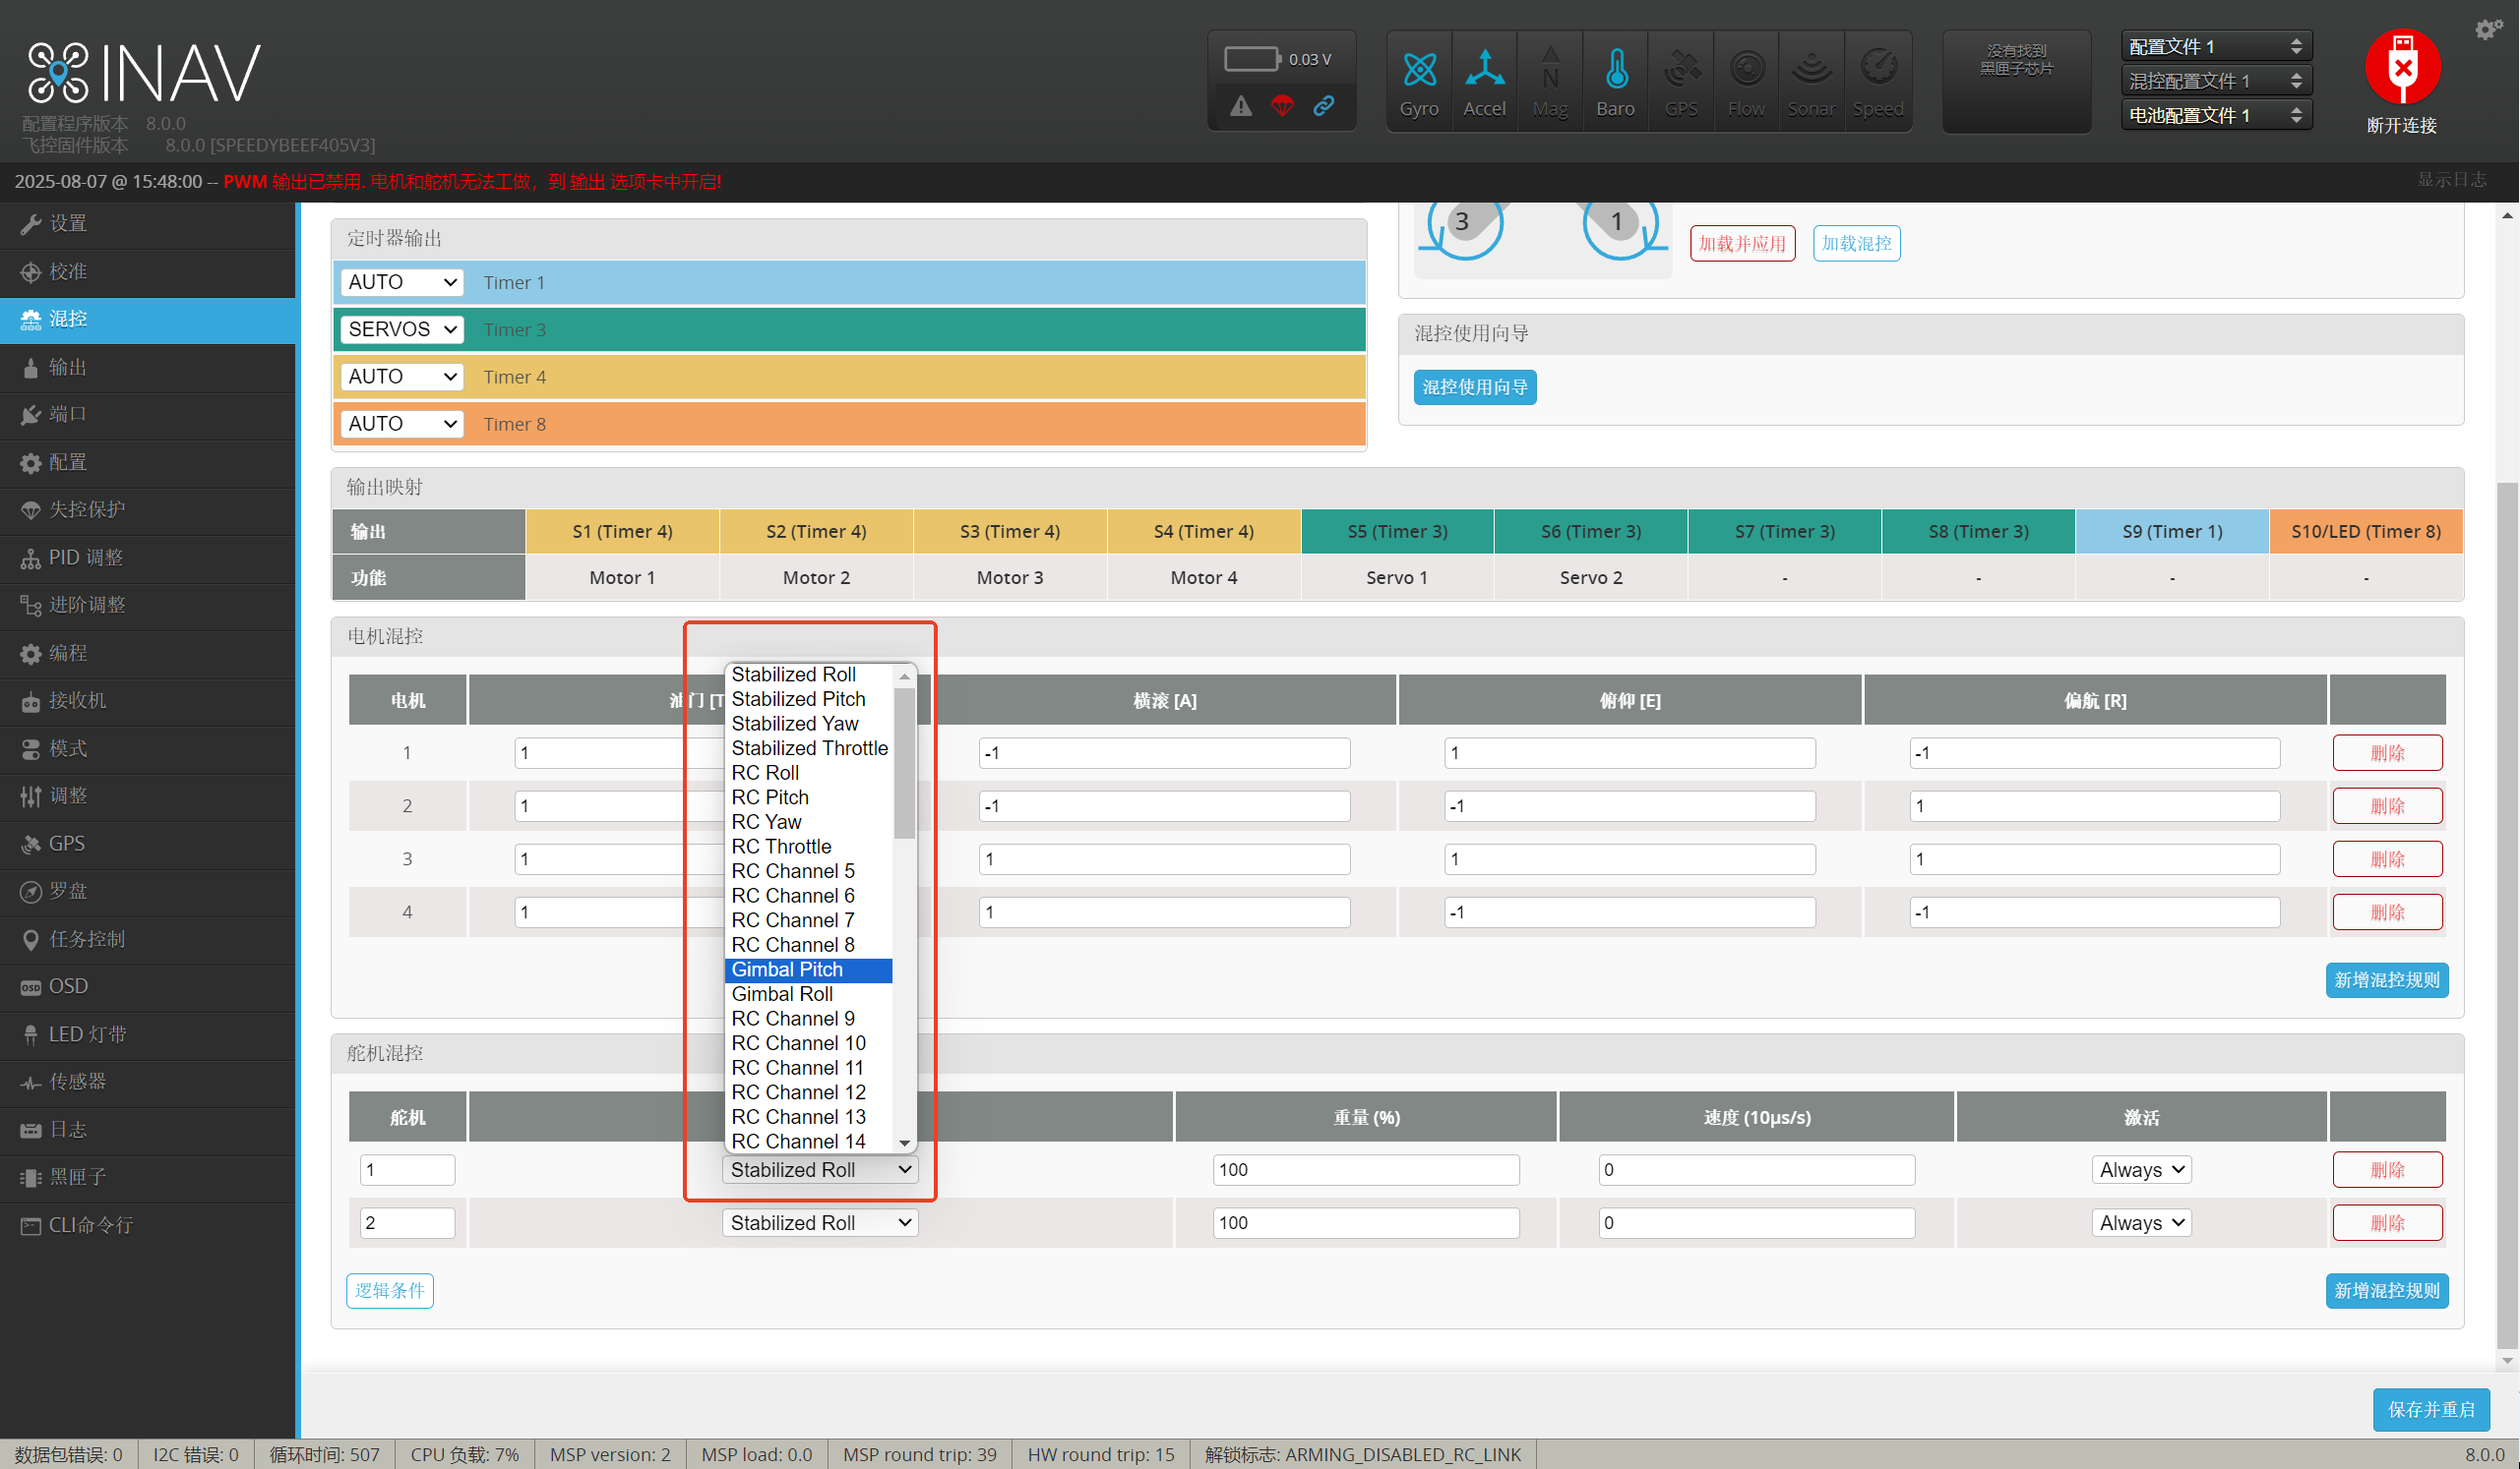
Task: Click the Mag sensor icon
Action: tap(1550, 82)
